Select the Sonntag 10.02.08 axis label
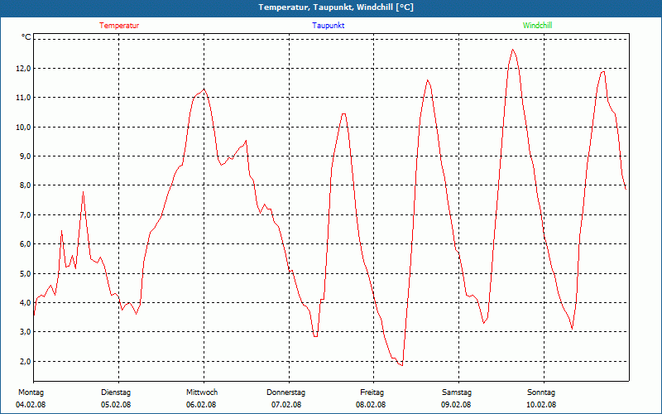This screenshot has width=662, height=414. 541,398
